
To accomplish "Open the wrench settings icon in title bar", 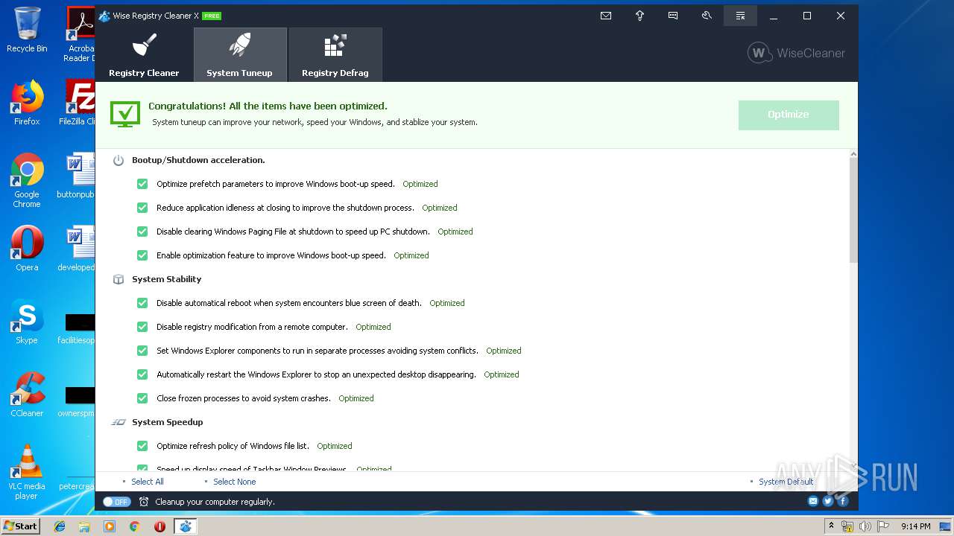I will coord(707,16).
